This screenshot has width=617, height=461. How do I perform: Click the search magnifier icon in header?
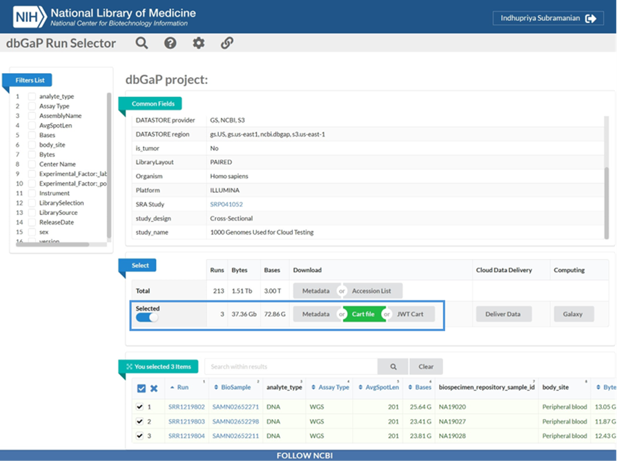click(141, 43)
